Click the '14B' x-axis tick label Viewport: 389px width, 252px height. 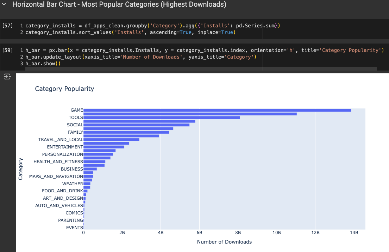pyautogui.click(x=354, y=233)
